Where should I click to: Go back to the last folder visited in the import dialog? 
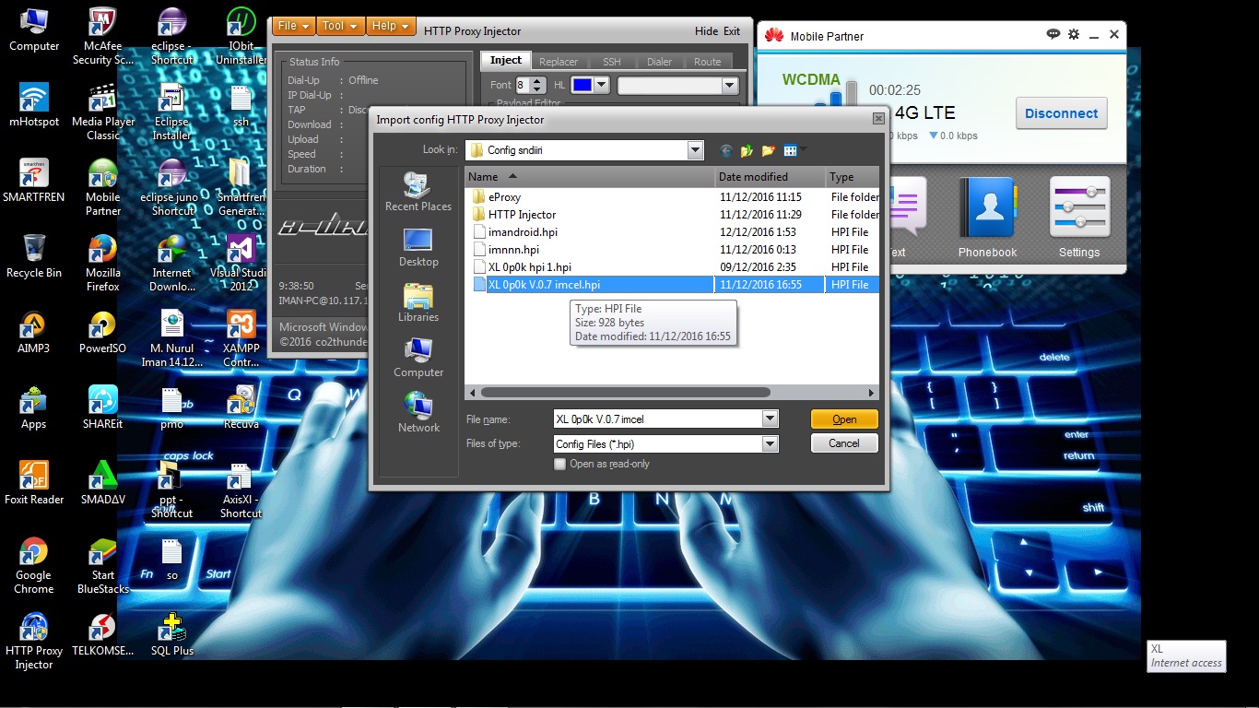click(x=726, y=150)
